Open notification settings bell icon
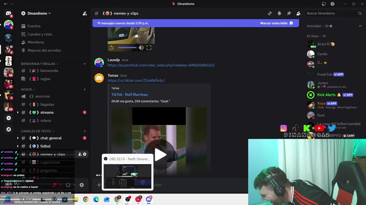The image size is (366, 205). click(279, 13)
